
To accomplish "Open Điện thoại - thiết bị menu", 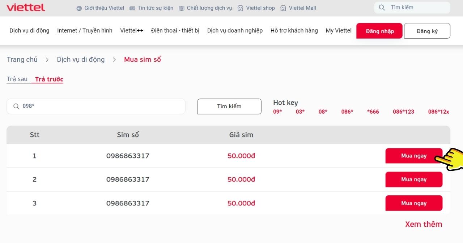I will point(175,31).
